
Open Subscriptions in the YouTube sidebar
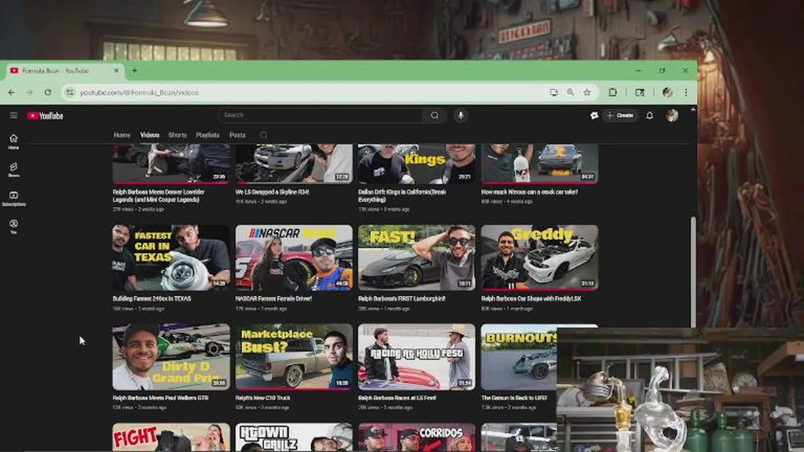(x=13, y=198)
